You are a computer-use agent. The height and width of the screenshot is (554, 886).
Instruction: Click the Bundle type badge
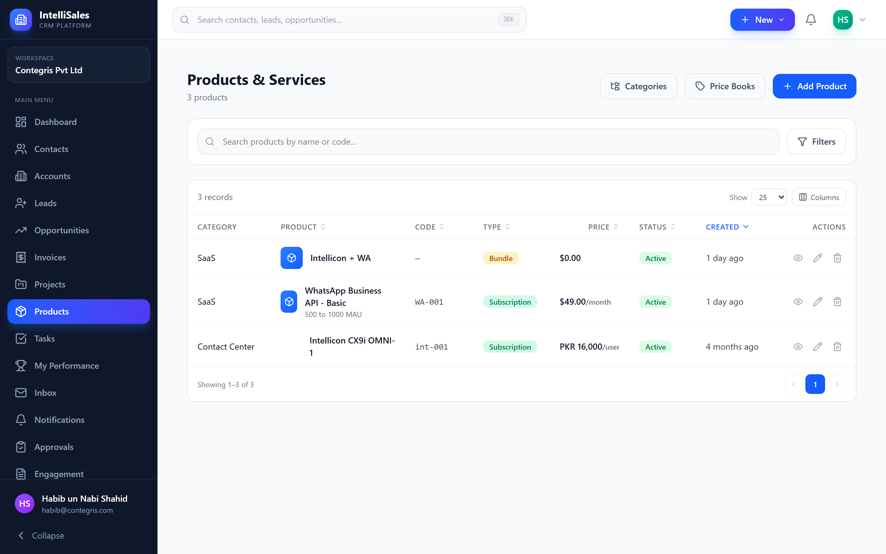coord(501,258)
